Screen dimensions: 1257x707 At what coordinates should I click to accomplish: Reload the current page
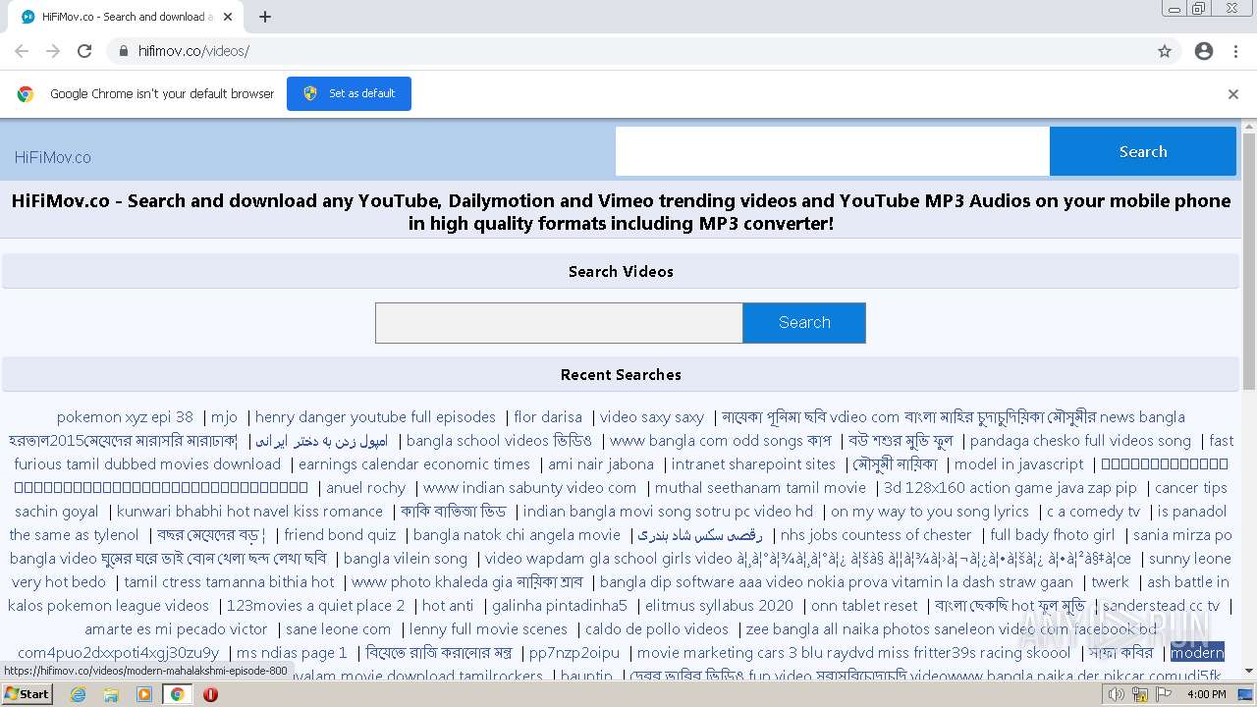tap(84, 51)
